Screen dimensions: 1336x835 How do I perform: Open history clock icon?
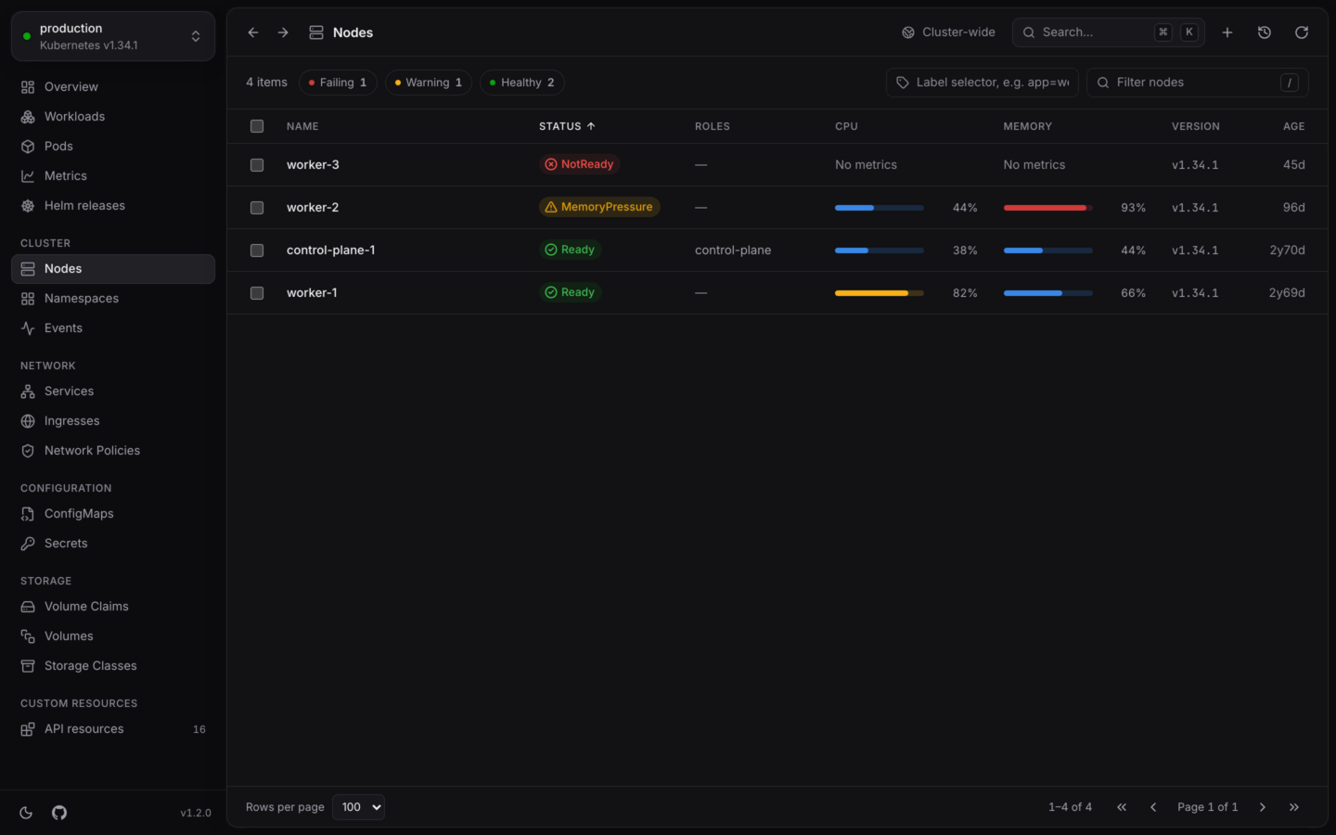point(1265,32)
